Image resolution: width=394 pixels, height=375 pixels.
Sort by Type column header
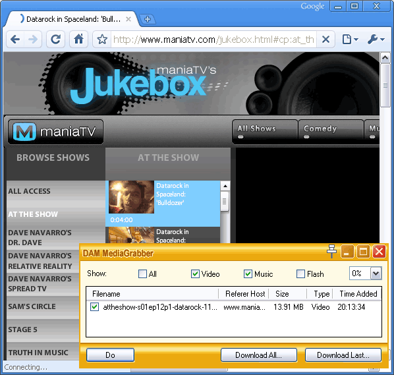coord(320,294)
